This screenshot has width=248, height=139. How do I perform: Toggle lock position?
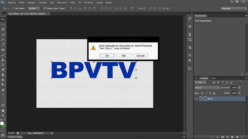point(210,93)
